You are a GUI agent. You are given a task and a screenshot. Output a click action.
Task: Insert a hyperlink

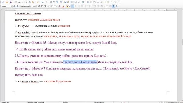point(88,2)
